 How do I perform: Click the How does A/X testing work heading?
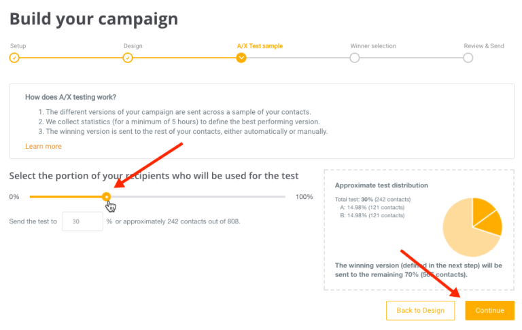click(71, 97)
